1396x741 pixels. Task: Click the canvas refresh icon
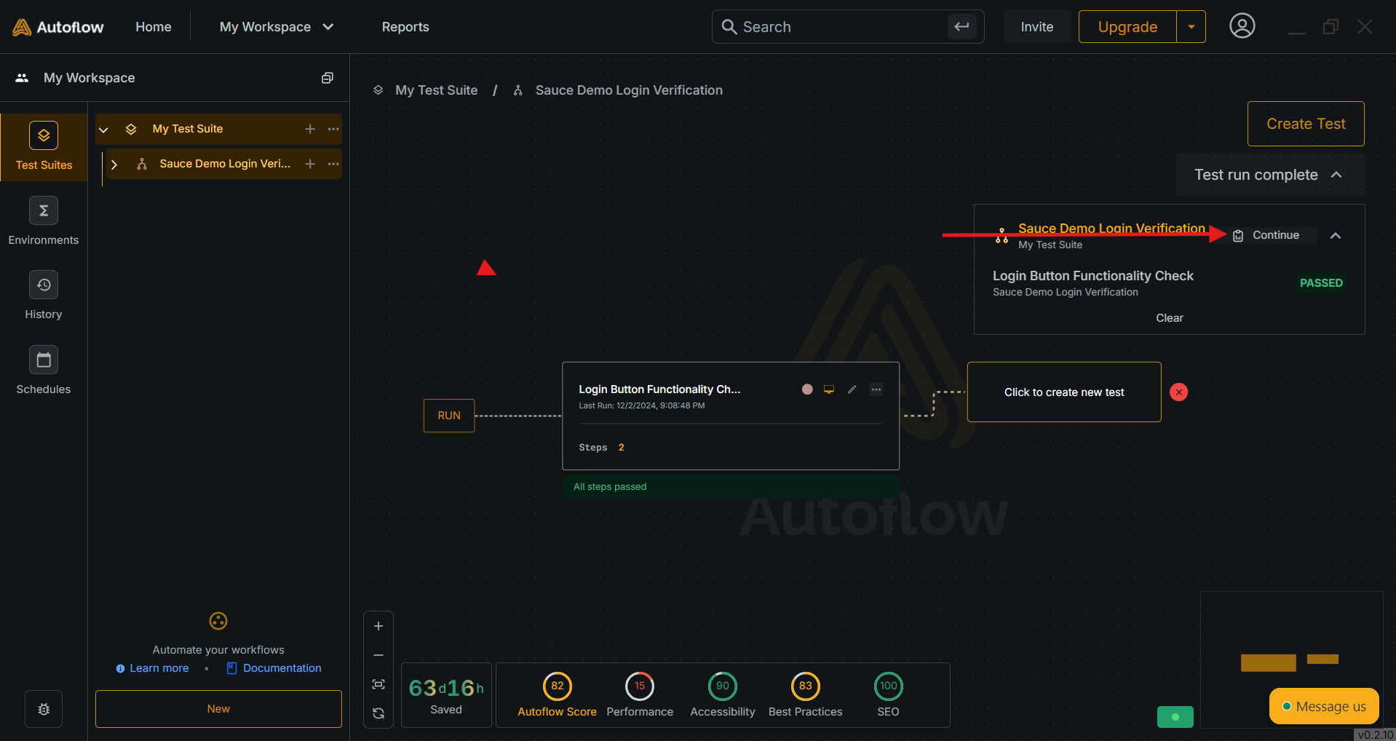[x=378, y=713]
